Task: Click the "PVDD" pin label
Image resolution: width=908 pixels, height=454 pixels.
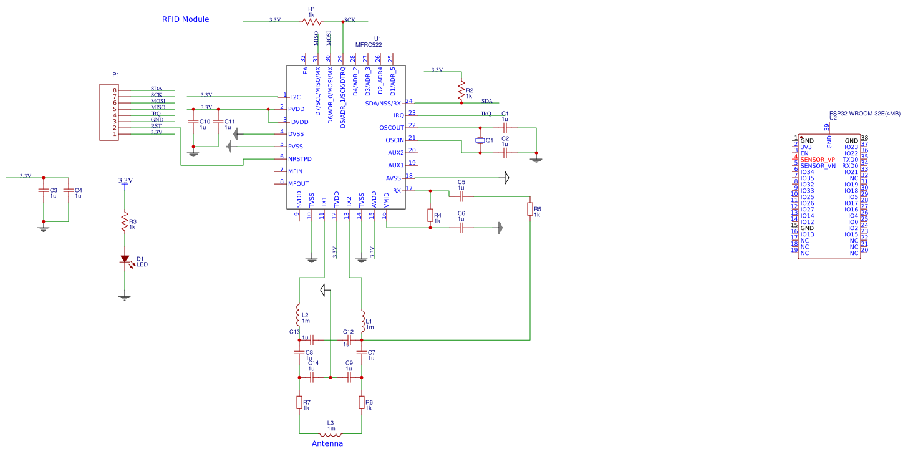Action: coord(296,109)
